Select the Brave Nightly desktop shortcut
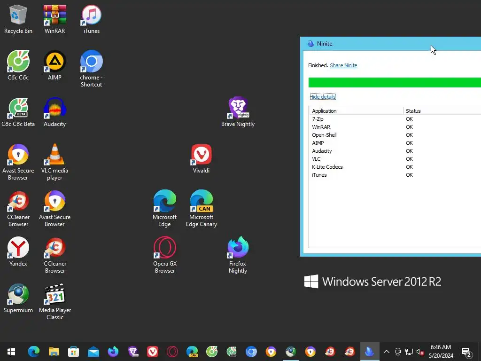Image resolution: width=481 pixels, height=361 pixels. pos(238,112)
